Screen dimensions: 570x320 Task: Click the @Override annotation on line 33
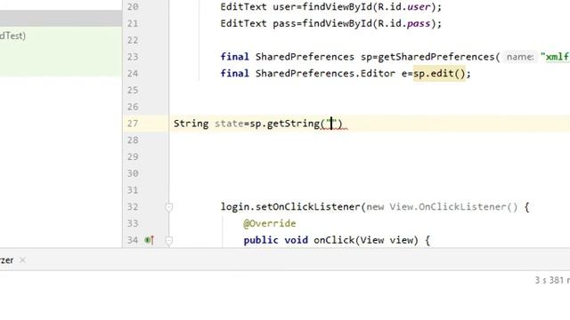(x=269, y=223)
